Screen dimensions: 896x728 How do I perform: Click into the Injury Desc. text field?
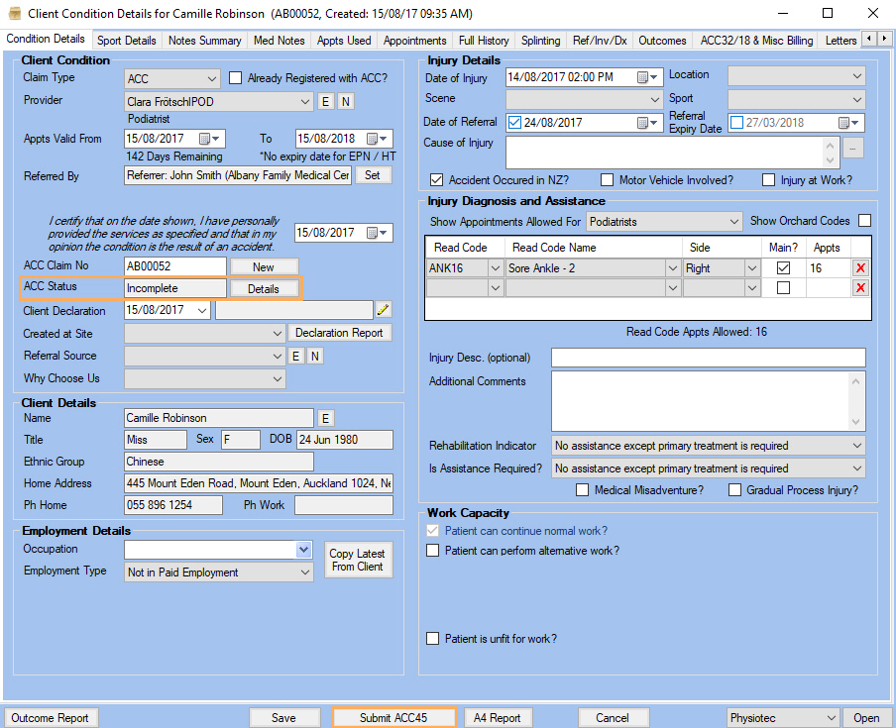point(708,358)
